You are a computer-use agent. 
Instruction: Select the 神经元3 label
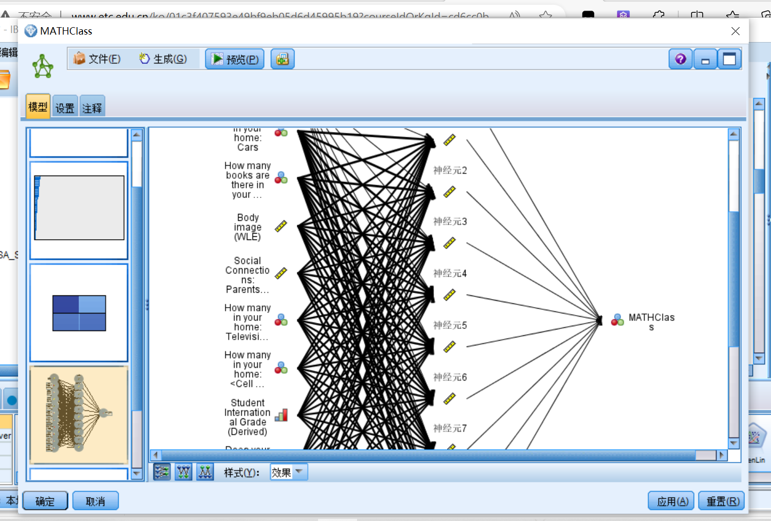point(450,221)
